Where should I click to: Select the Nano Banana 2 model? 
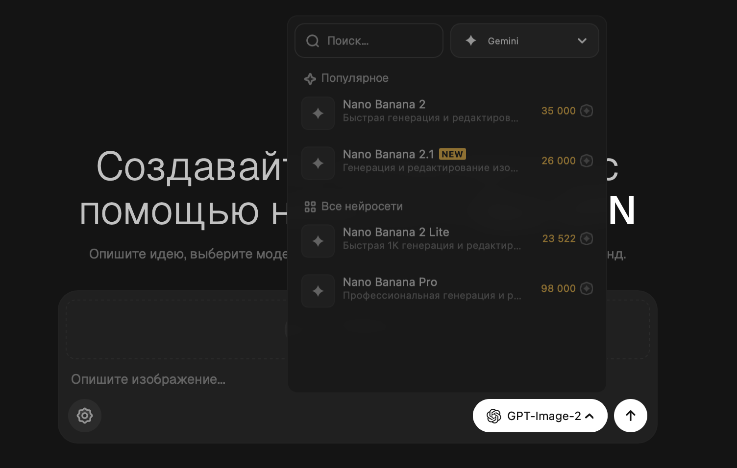pos(447,113)
